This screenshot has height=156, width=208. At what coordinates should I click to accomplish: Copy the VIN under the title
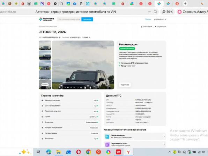(60, 37)
